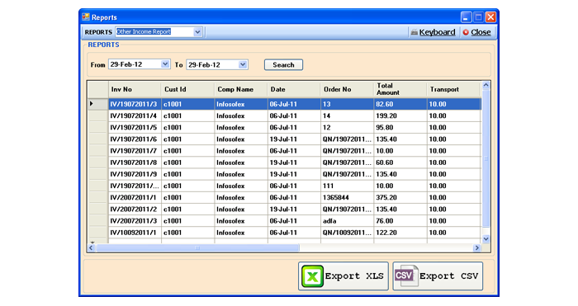Minimize the Reports window
The height and width of the screenshot is (306, 578).
click(x=466, y=17)
